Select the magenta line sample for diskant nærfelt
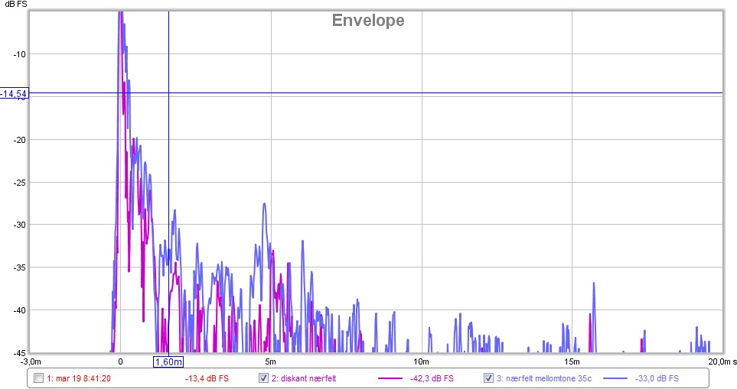Screen dimensions: 737x389 [390, 378]
